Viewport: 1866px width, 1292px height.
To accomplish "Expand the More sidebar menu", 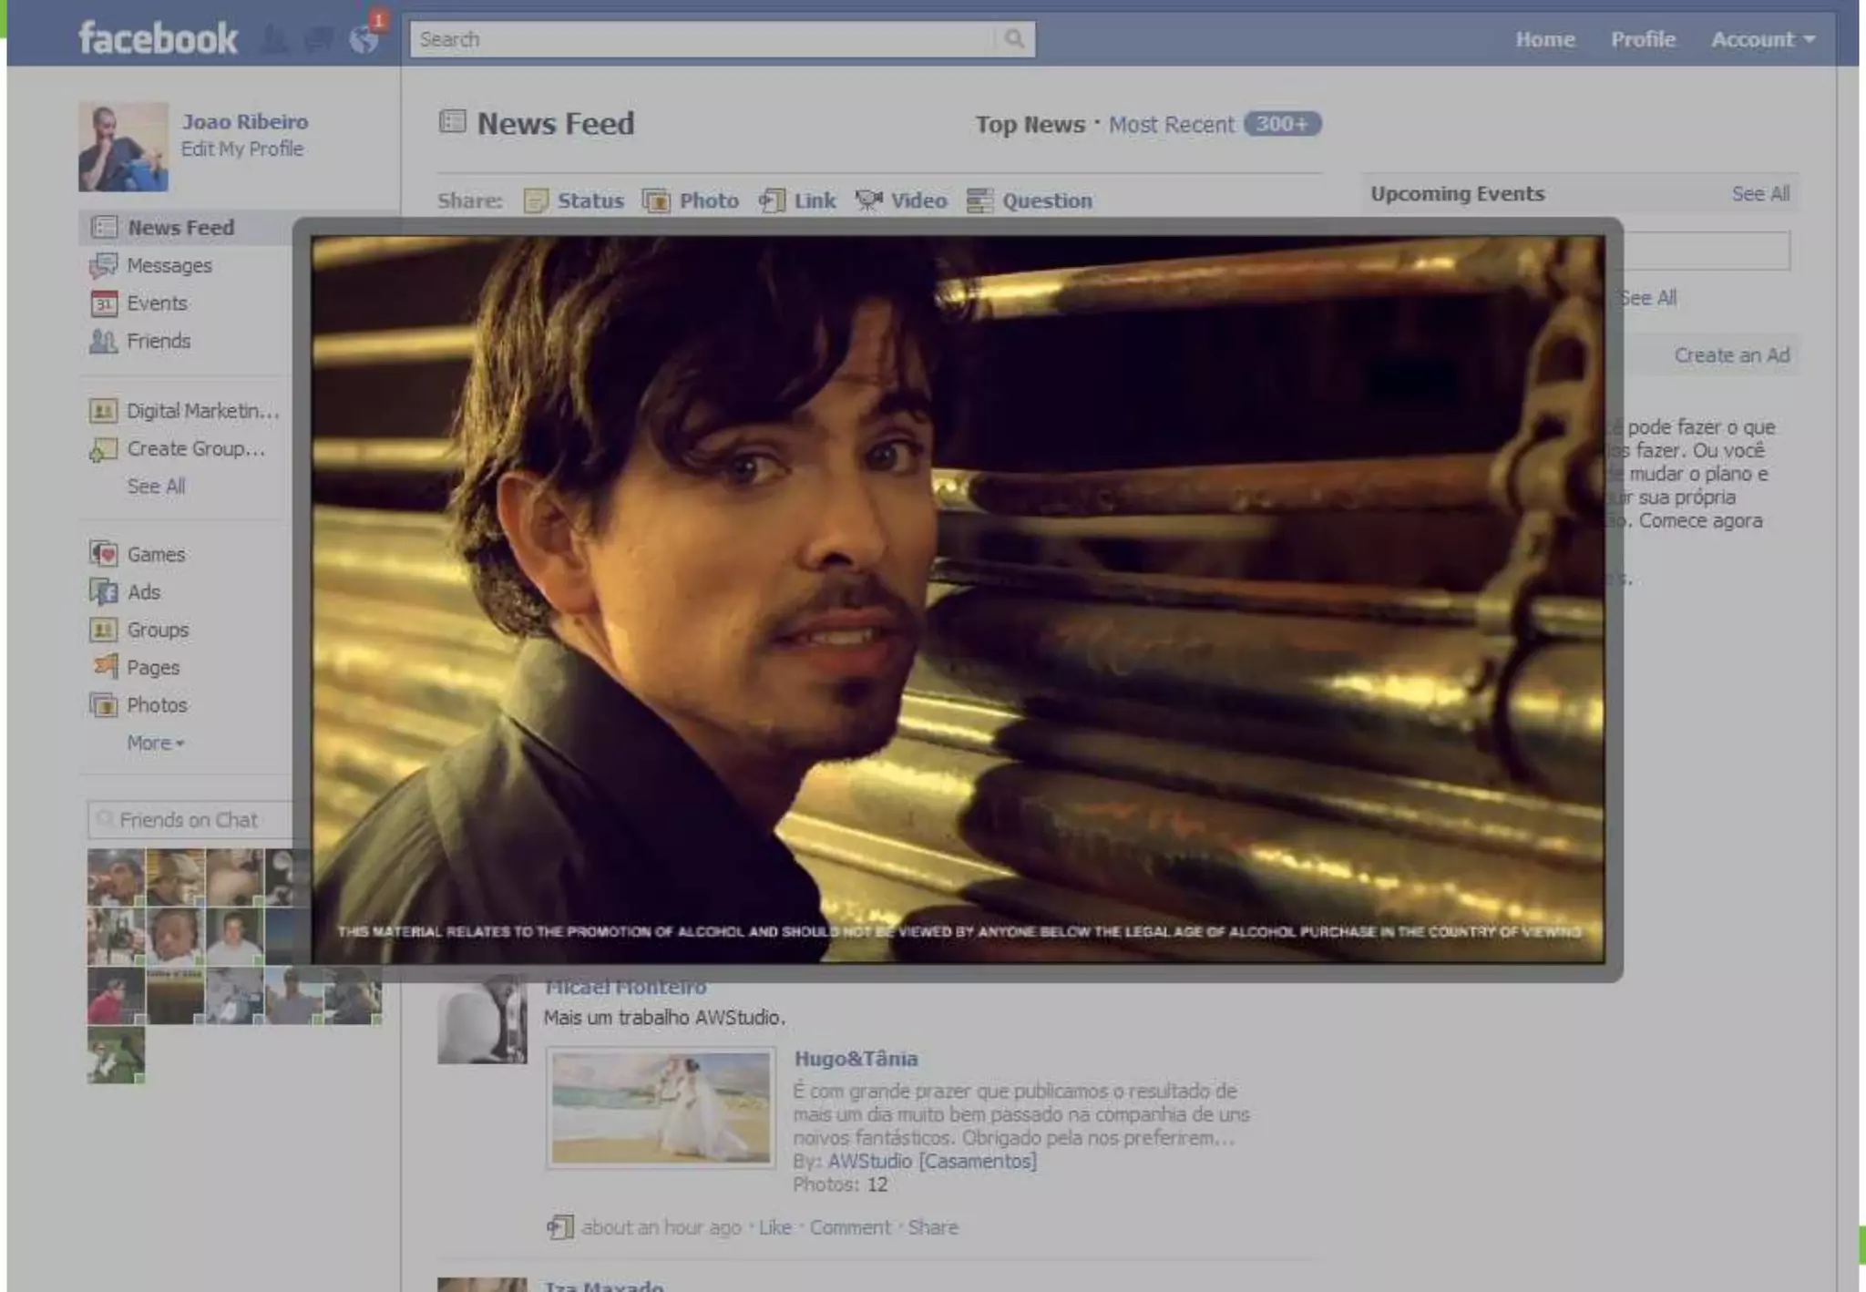I will click(155, 743).
